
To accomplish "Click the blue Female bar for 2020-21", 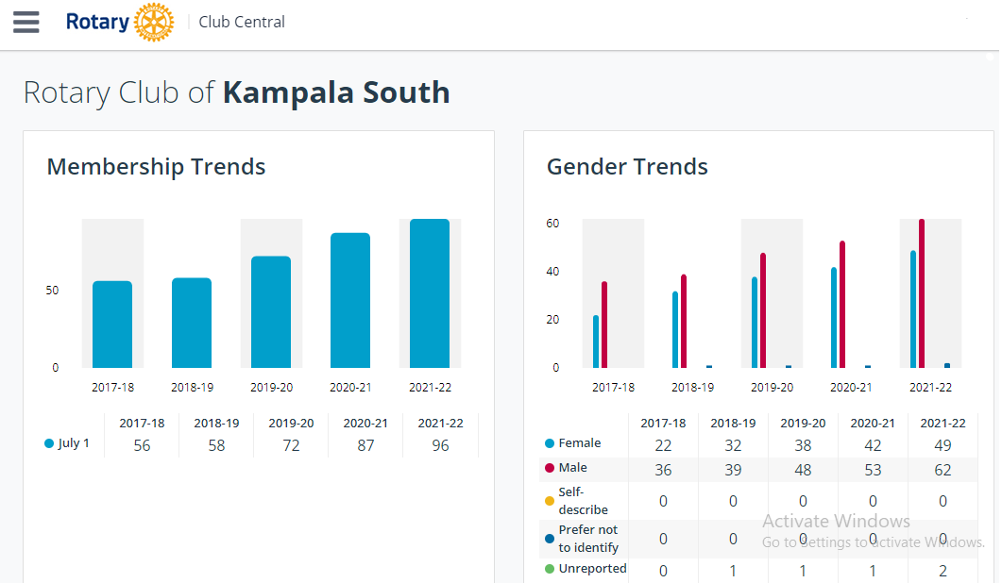I will (834, 317).
